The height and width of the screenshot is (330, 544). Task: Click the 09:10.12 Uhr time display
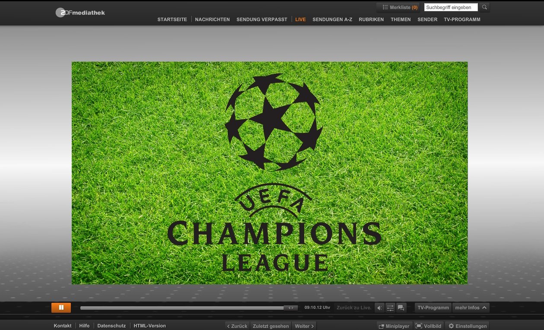pos(317,308)
